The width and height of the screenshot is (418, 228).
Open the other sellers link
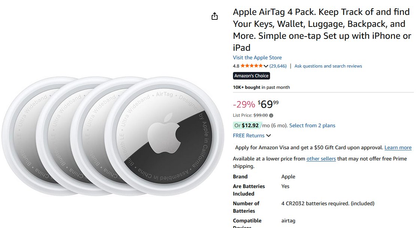321,159
